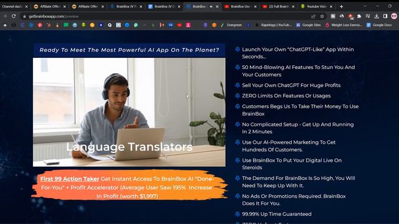Switch to the BrainBox Use YouTube tab

pyautogui.click(x=240, y=7)
